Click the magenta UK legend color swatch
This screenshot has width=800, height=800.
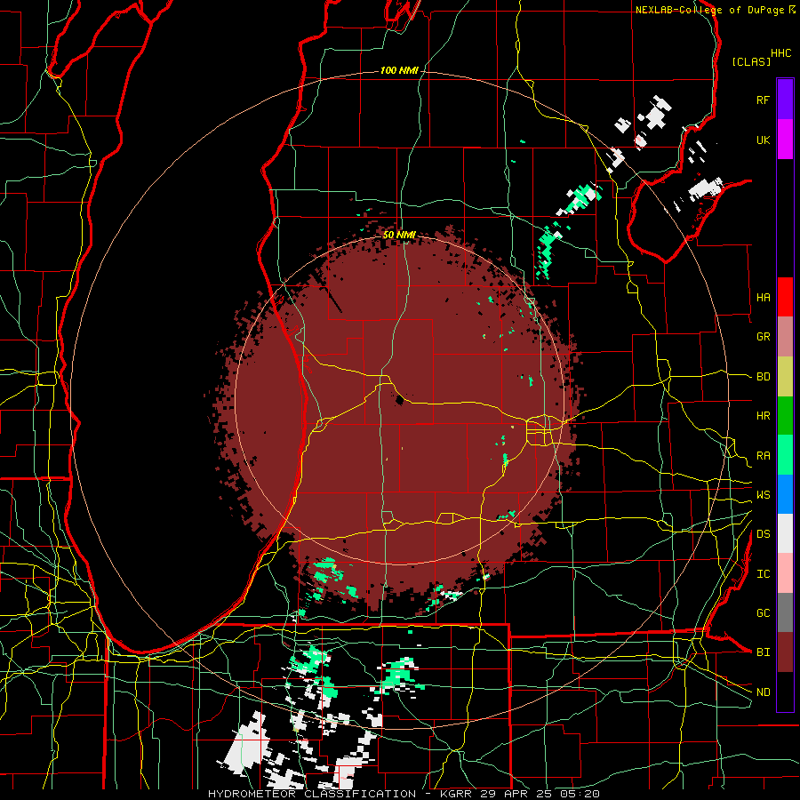click(x=785, y=140)
